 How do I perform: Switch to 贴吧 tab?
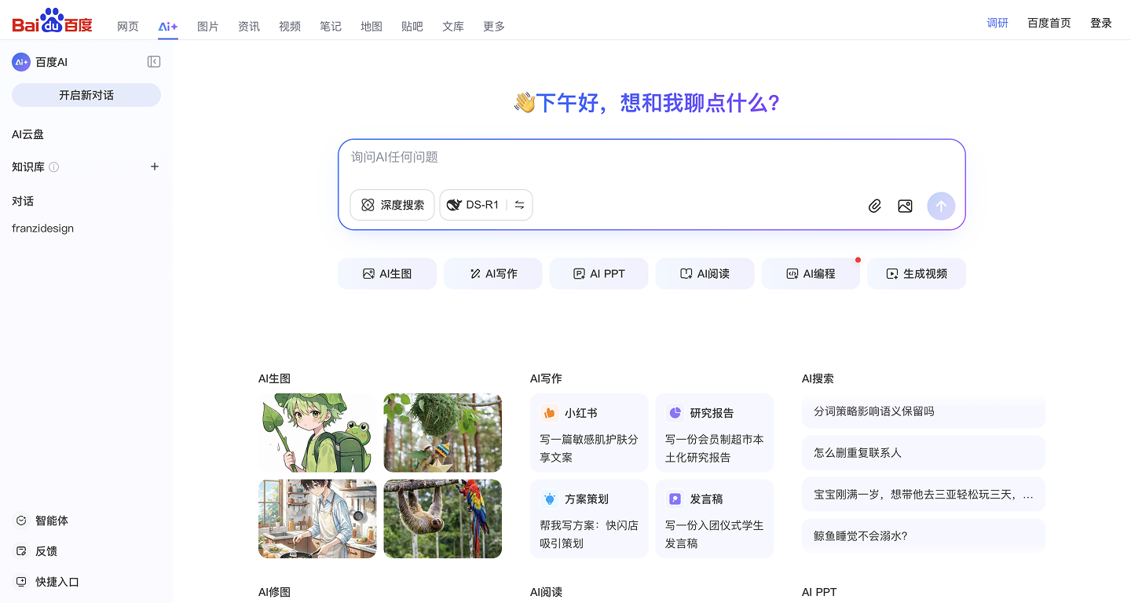pos(412,26)
